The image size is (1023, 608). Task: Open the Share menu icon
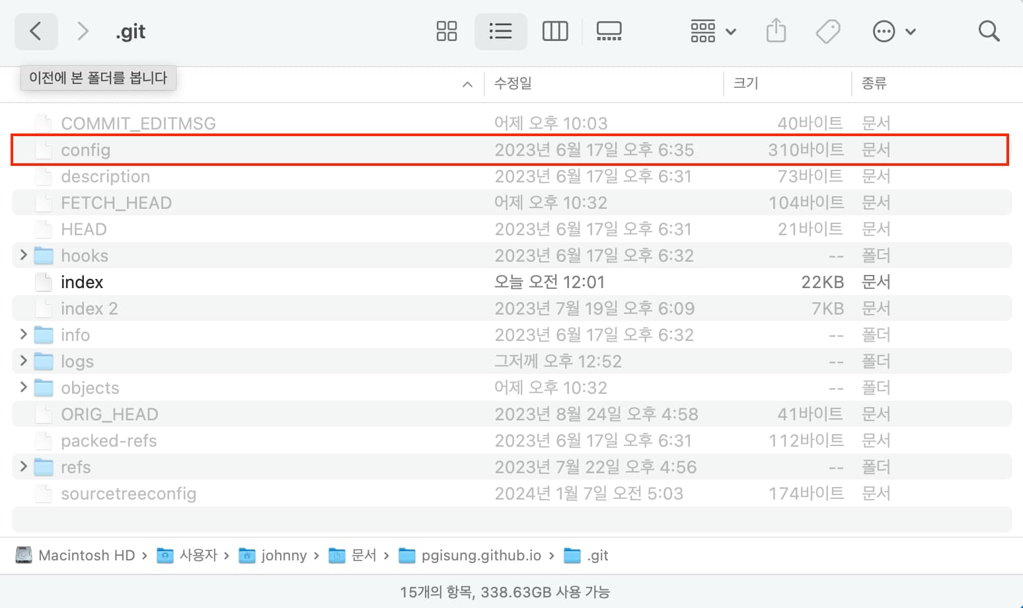(x=776, y=30)
